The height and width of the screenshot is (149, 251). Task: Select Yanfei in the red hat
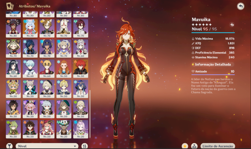(x=47, y=129)
